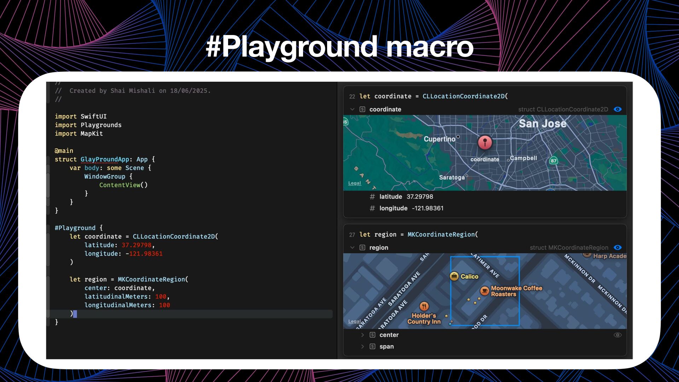Toggle the dimmed eye icon on center row
679x382 pixels.
(617, 335)
